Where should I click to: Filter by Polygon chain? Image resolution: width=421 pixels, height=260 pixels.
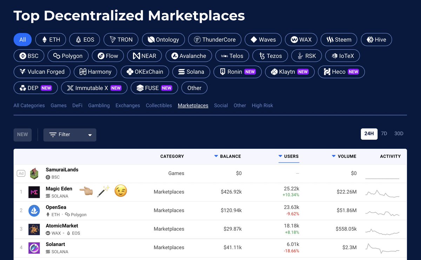(x=68, y=56)
